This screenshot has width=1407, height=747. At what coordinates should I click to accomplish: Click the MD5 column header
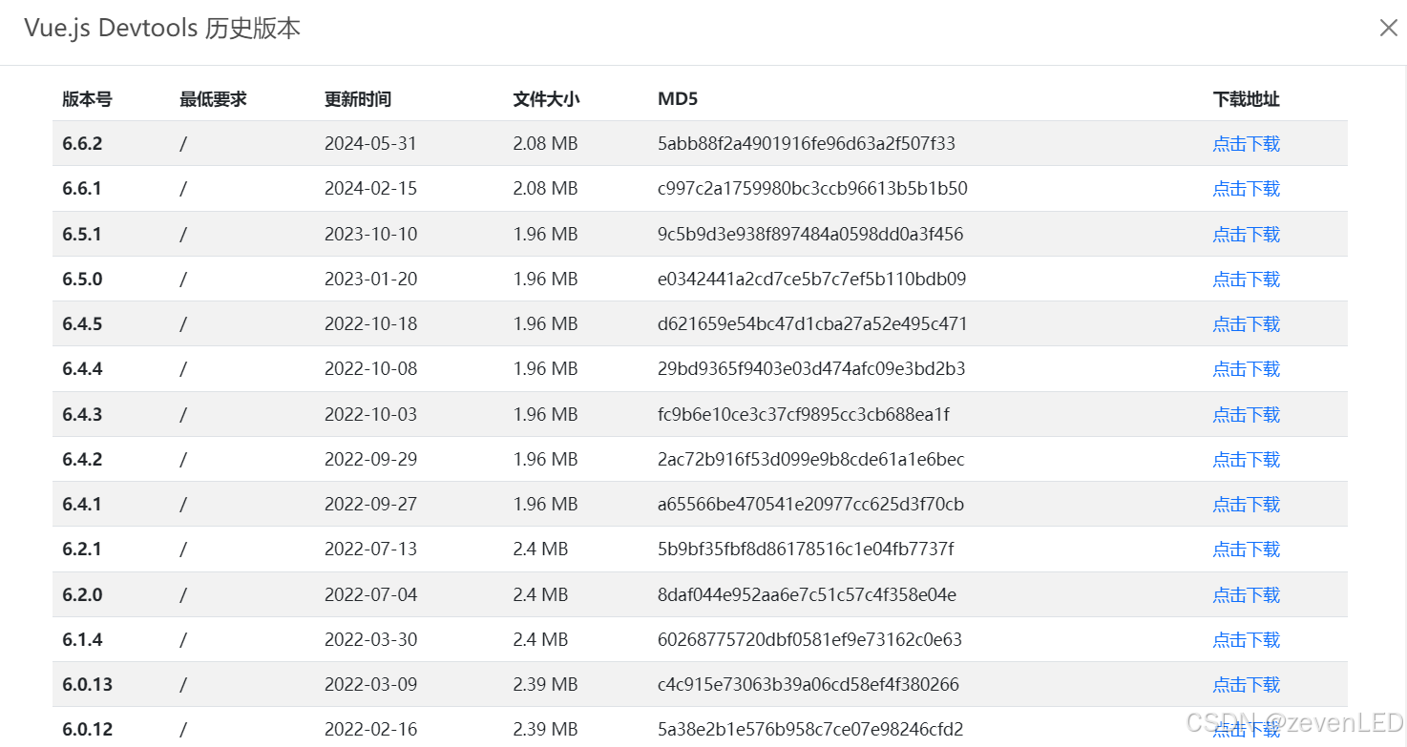678,99
